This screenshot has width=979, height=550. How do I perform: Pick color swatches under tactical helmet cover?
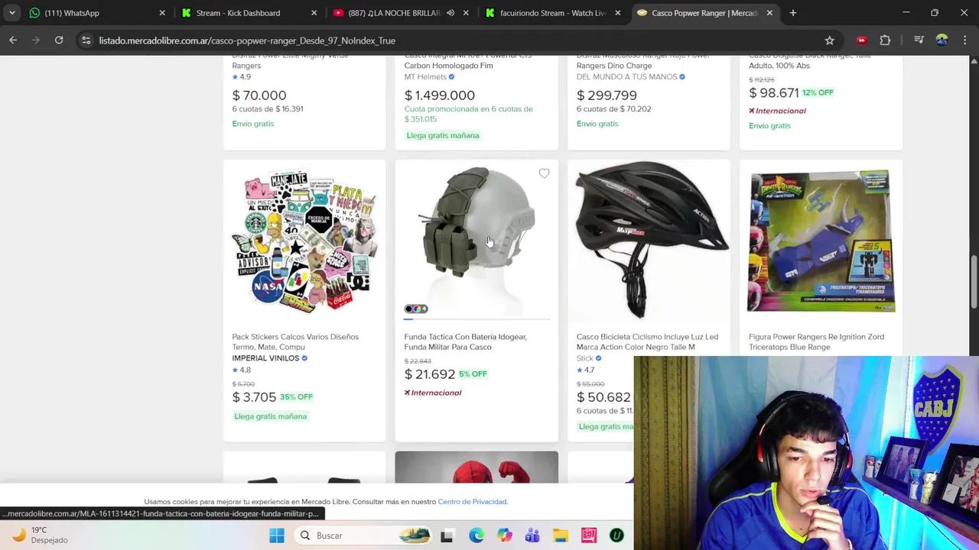(x=416, y=309)
